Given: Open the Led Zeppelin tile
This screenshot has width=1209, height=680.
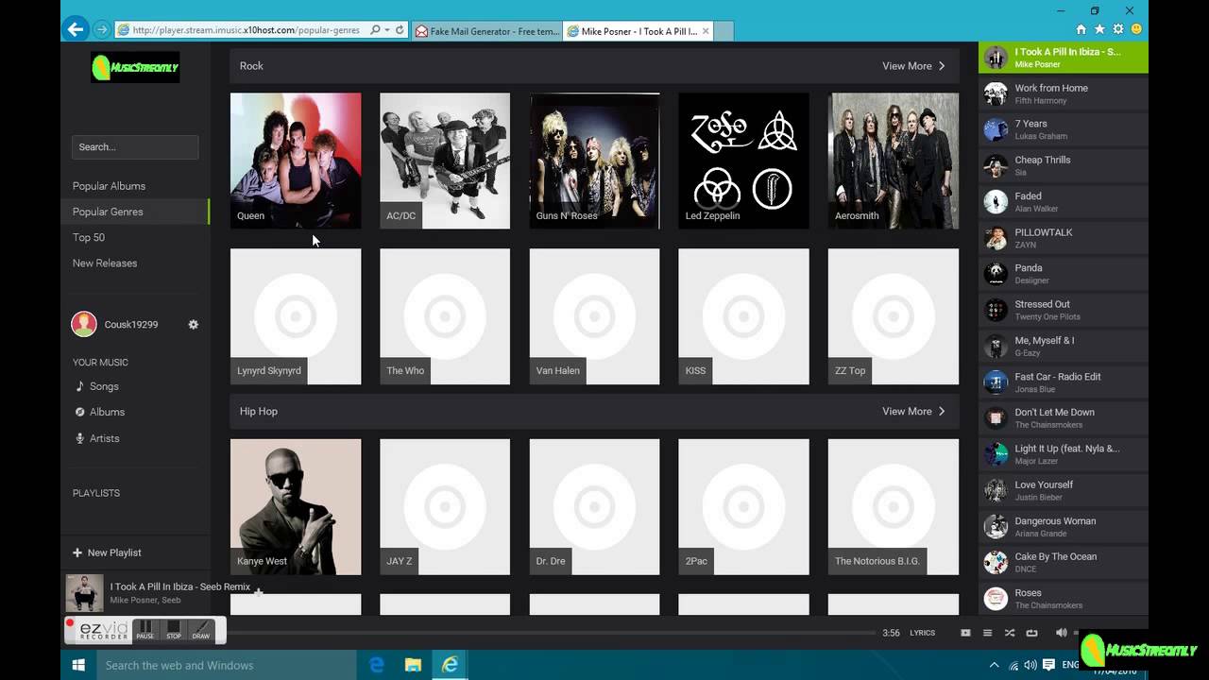Looking at the screenshot, I should coord(743,161).
